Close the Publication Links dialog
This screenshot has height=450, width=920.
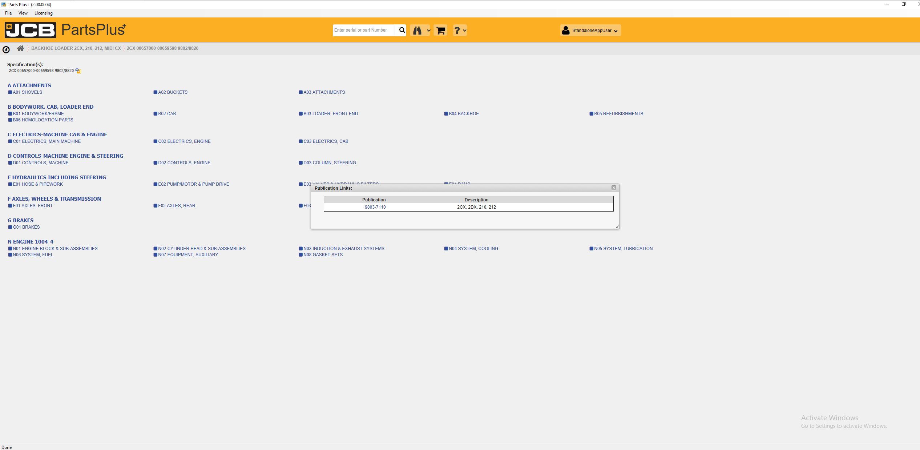614,188
